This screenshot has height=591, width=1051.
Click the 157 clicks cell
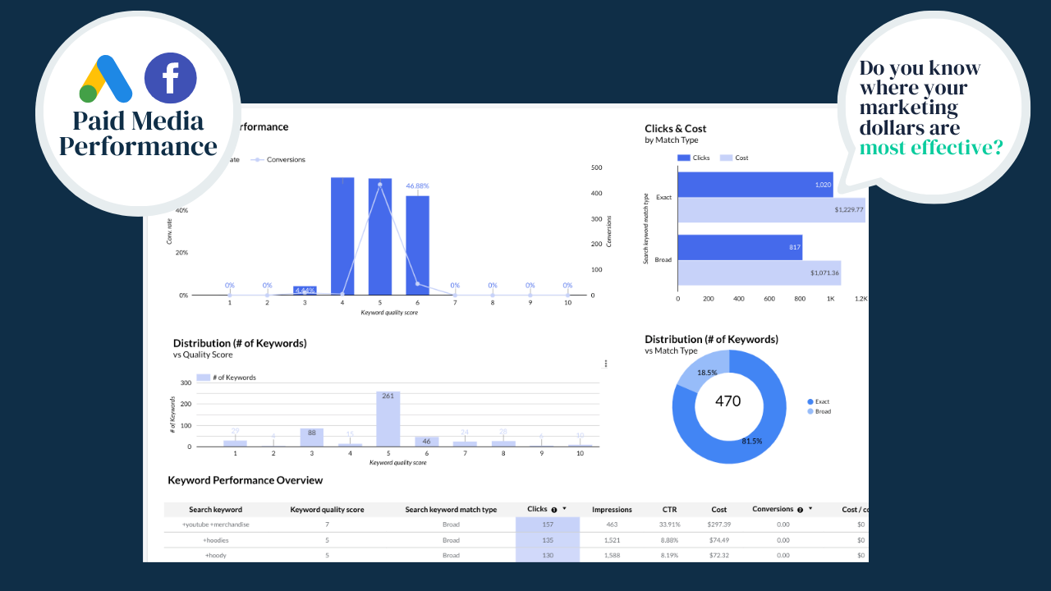click(x=548, y=525)
